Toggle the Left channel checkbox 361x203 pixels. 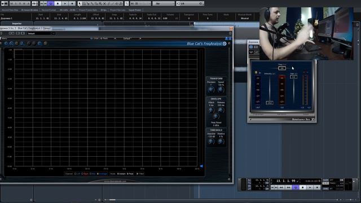tap(75, 174)
